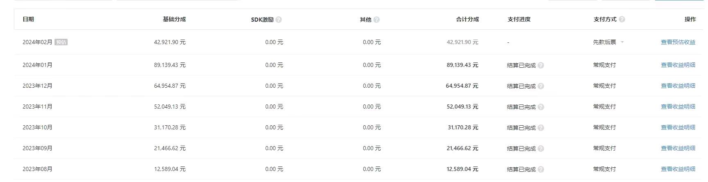The height and width of the screenshot is (182, 708).
Task: Open 查看收益明细 for 2024年01月
Action: pos(678,65)
